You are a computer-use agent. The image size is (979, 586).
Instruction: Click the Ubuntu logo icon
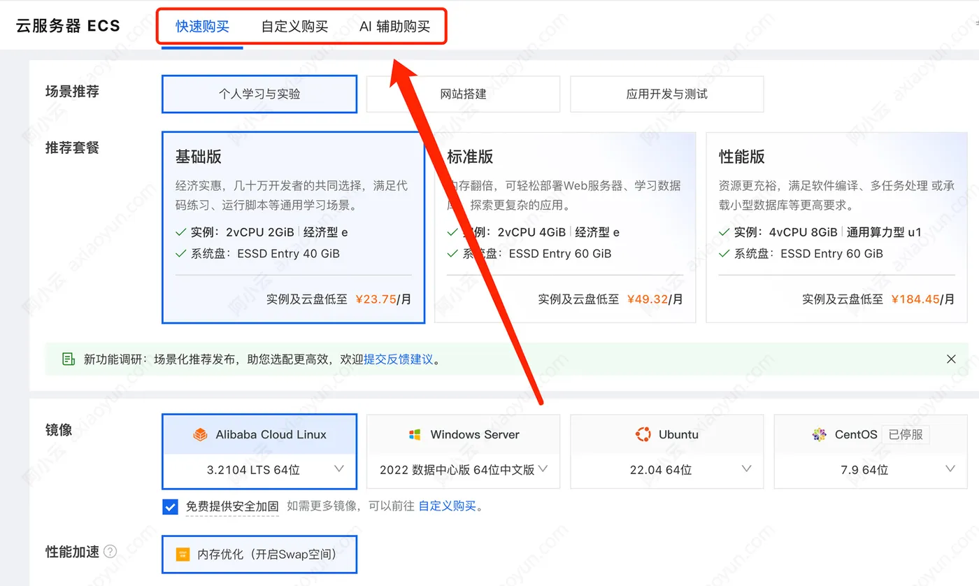point(643,434)
